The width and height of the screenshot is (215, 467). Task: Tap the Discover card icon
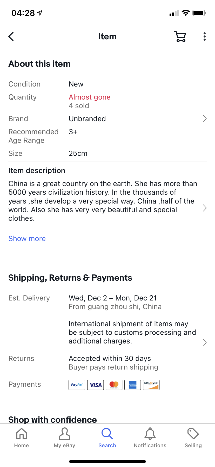151,385
